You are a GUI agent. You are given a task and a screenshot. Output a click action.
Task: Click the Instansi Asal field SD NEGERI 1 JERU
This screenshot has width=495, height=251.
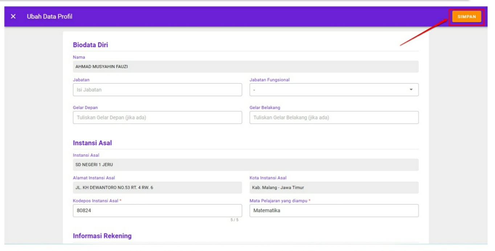click(246, 165)
